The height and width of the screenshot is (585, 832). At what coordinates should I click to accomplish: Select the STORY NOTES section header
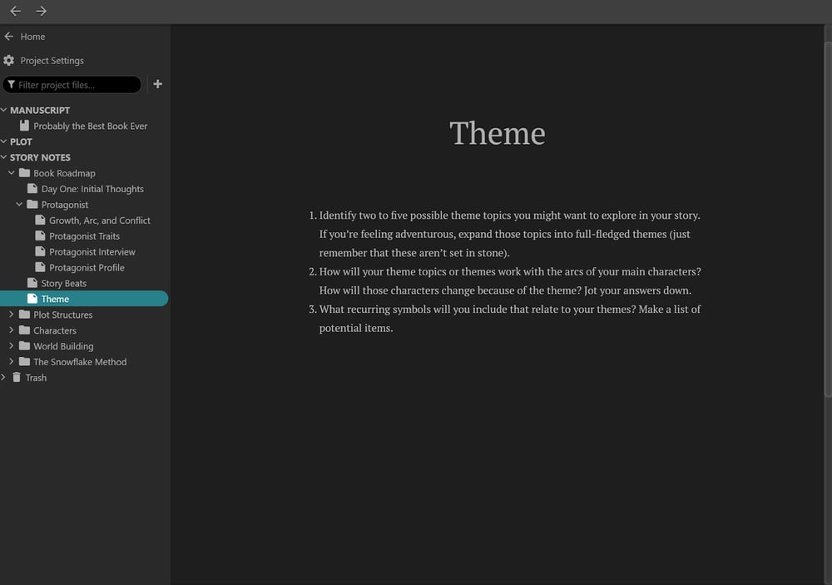point(40,157)
